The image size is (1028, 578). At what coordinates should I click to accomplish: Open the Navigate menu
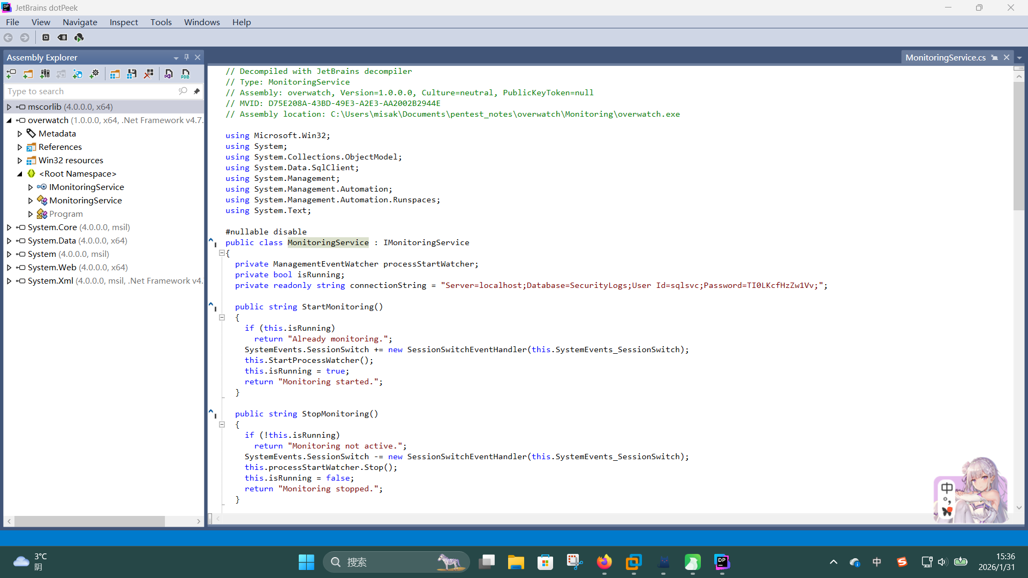tap(80, 22)
